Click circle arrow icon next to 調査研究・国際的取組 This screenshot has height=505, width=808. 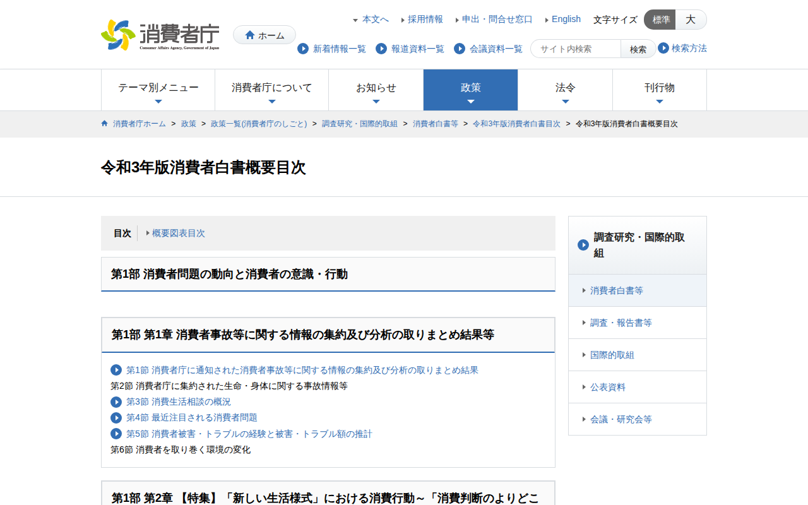[x=583, y=245]
